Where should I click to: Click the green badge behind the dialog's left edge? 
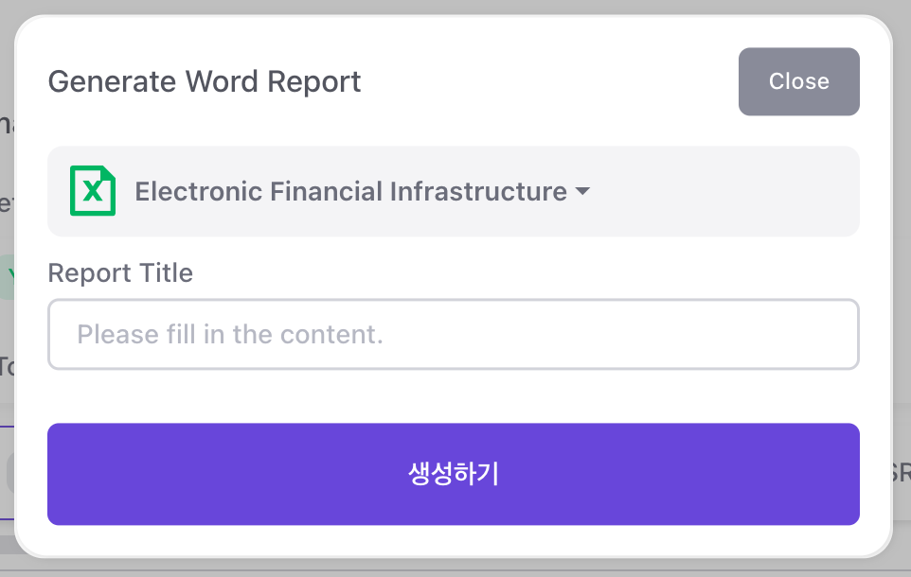(8, 276)
